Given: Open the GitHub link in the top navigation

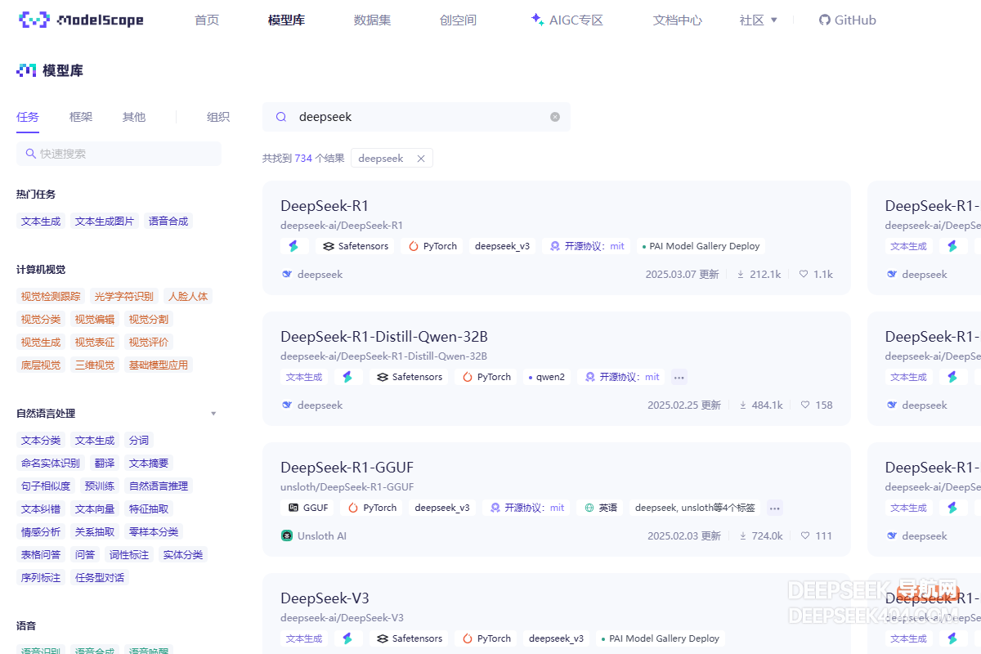Looking at the screenshot, I should (x=848, y=20).
